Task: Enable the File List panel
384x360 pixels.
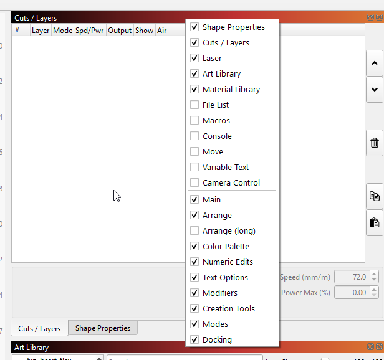Action: click(195, 105)
